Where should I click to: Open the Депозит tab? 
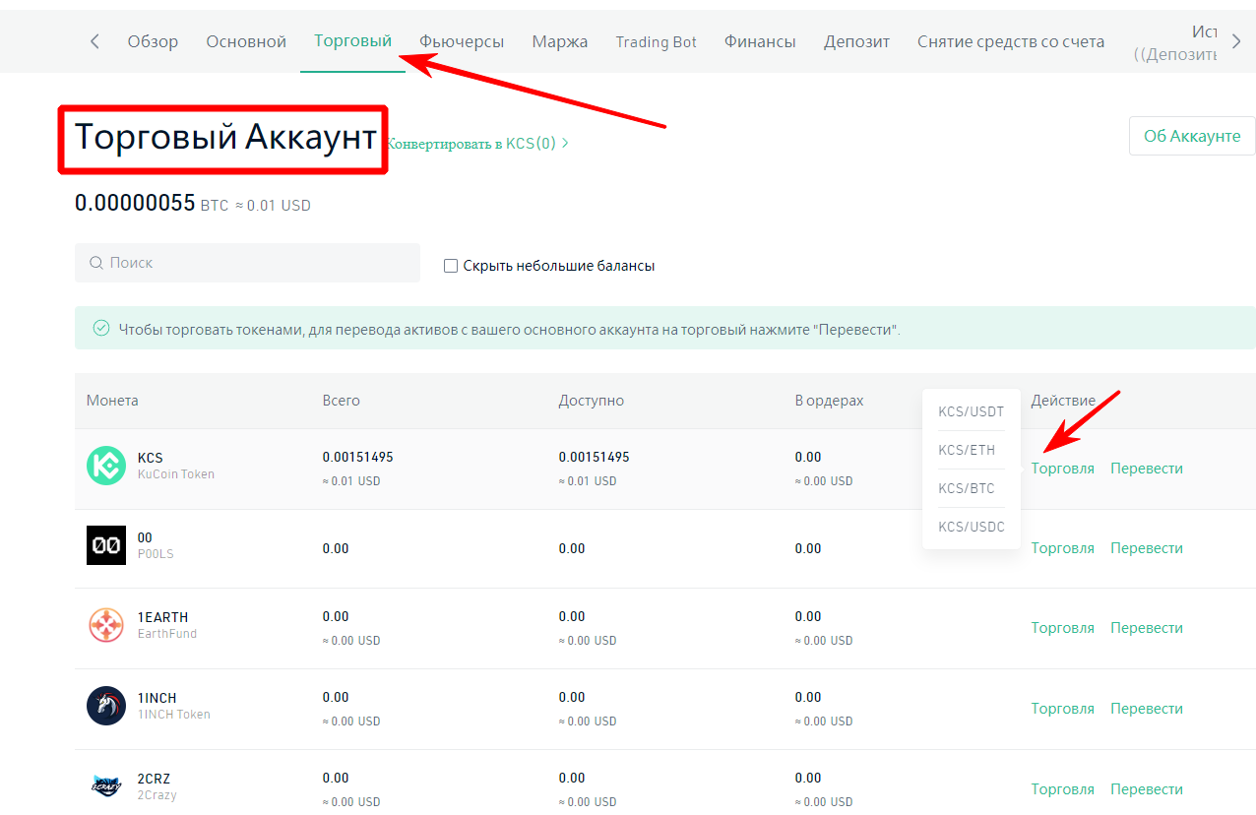[x=856, y=41]
